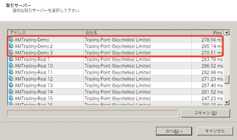Click the server icon beside XMTrading-Demo 3

[11, 53]
